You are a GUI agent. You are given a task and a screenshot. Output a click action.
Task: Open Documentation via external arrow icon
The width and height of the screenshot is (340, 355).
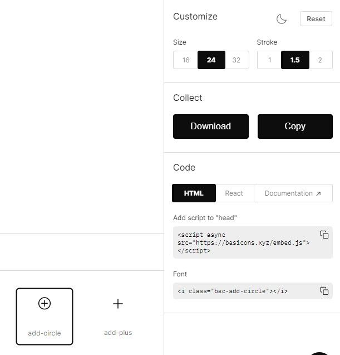tap(318, 193)
